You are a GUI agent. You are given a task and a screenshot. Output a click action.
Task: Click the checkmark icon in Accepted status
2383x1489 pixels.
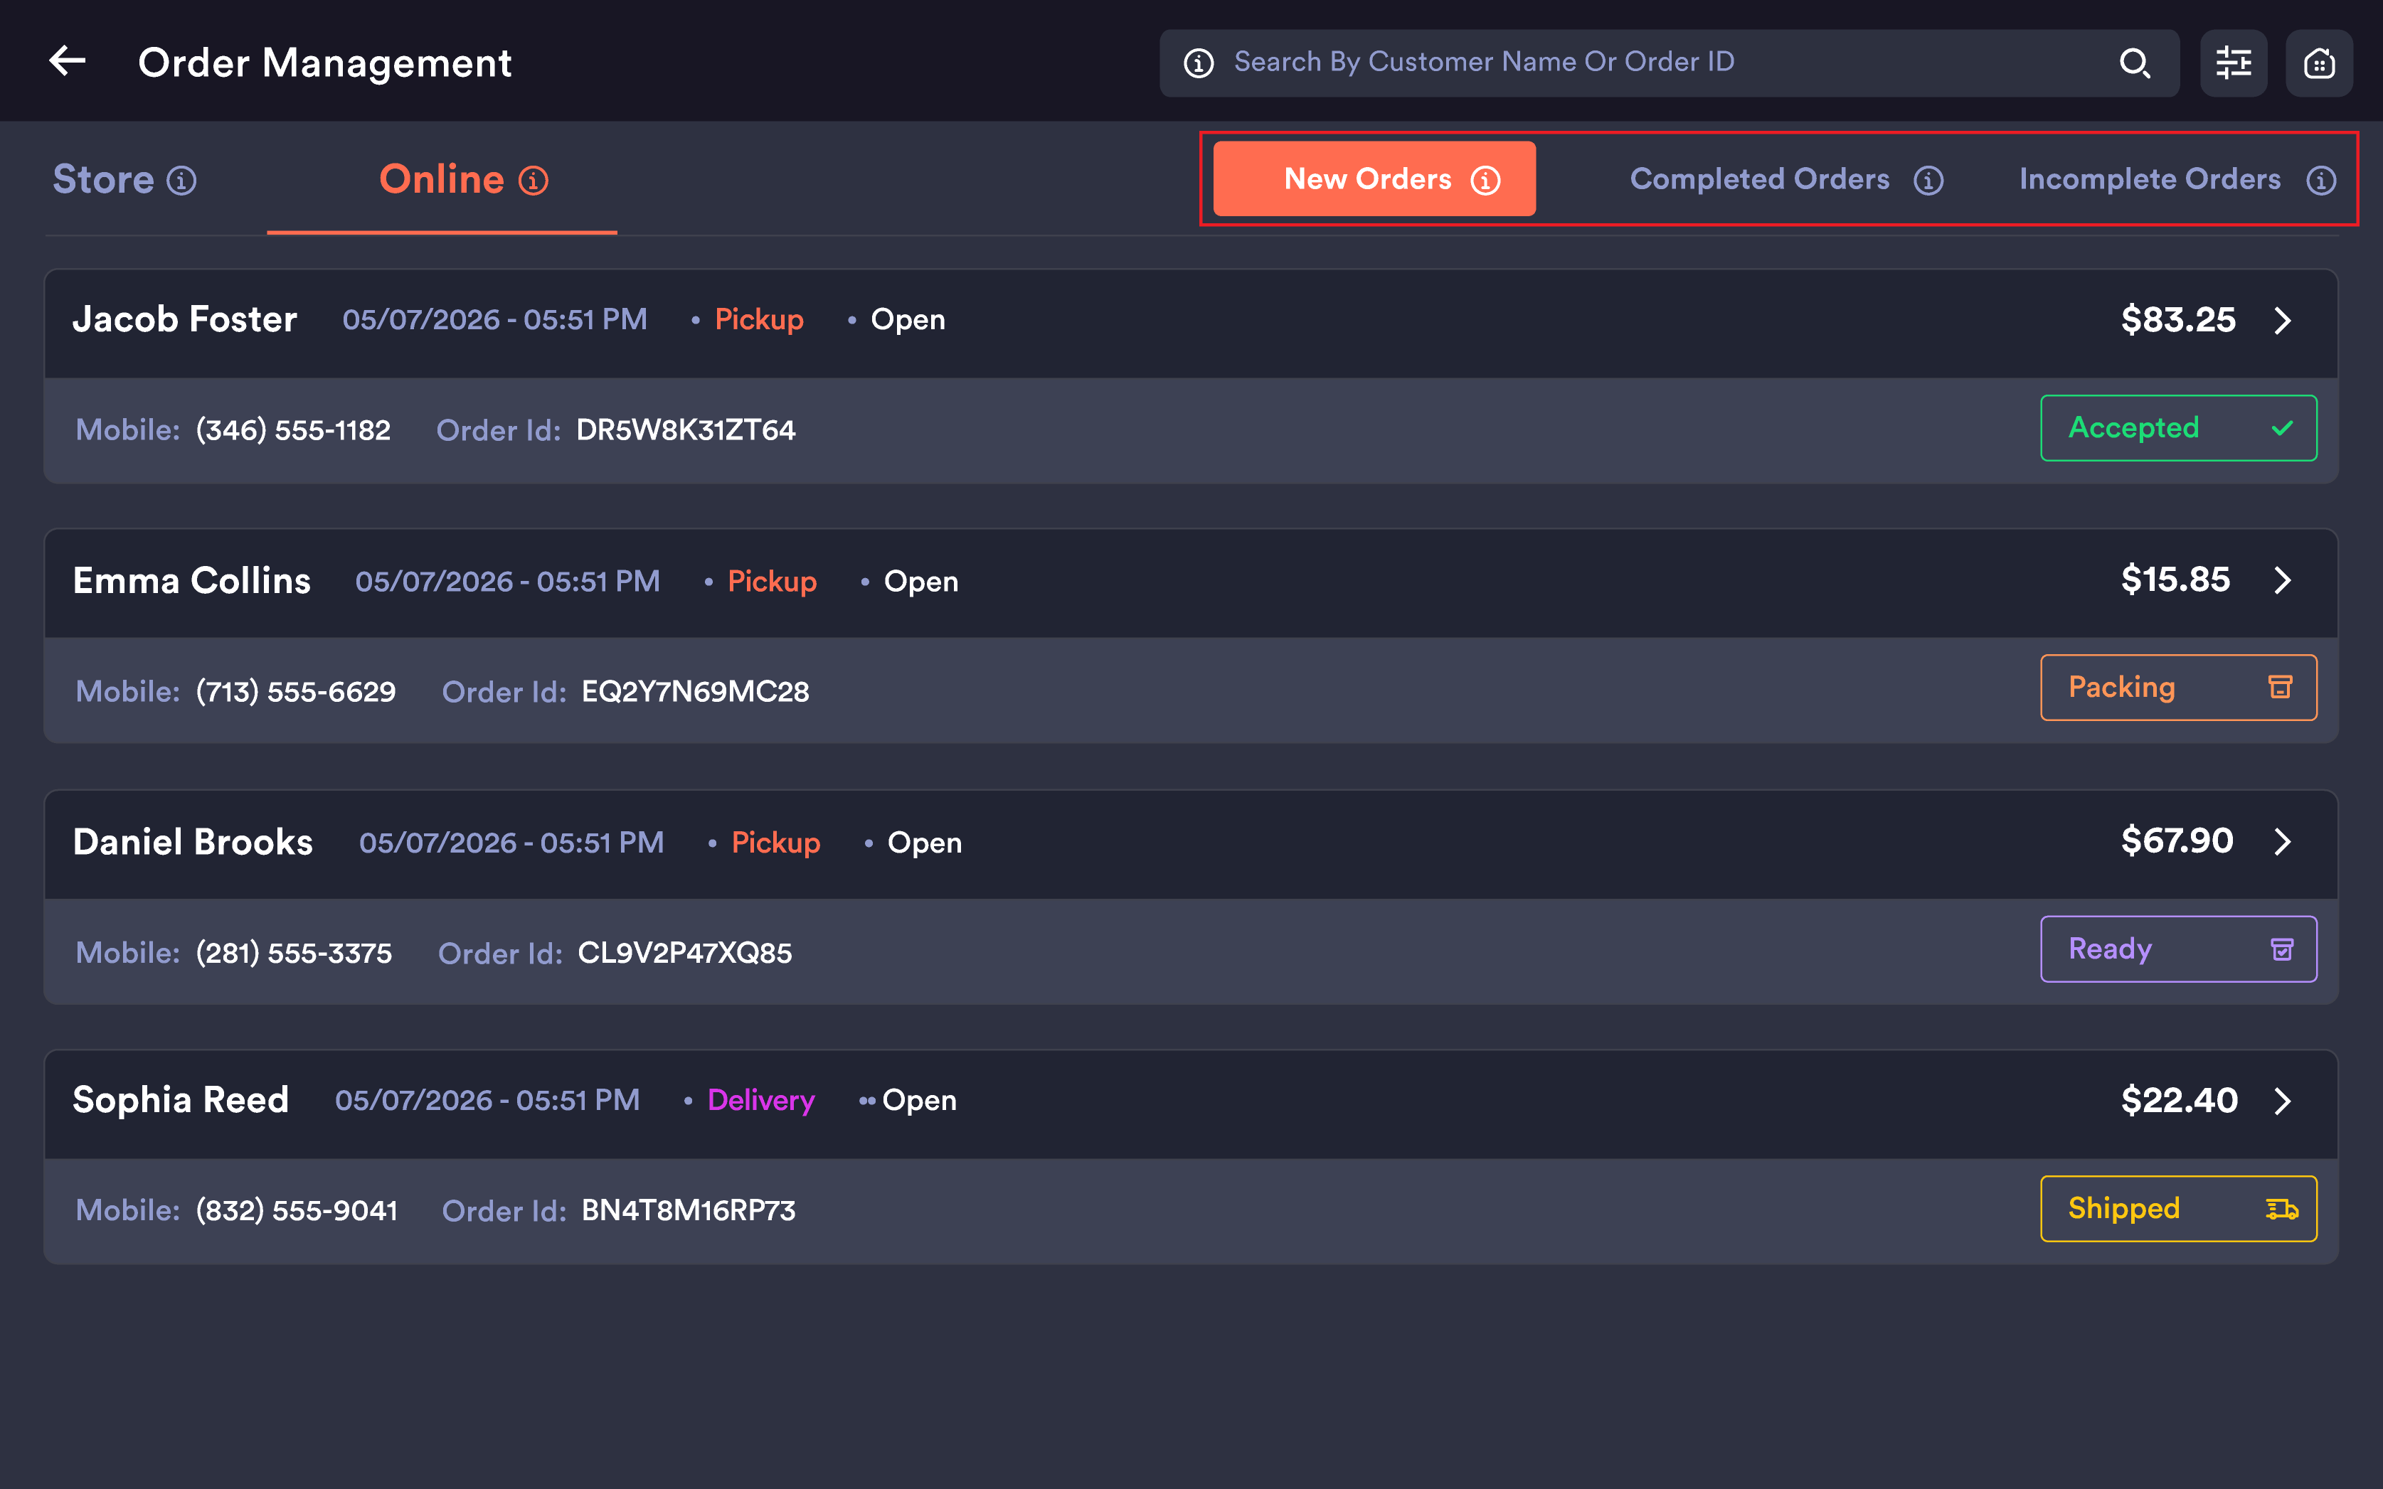click(2281, 428)
